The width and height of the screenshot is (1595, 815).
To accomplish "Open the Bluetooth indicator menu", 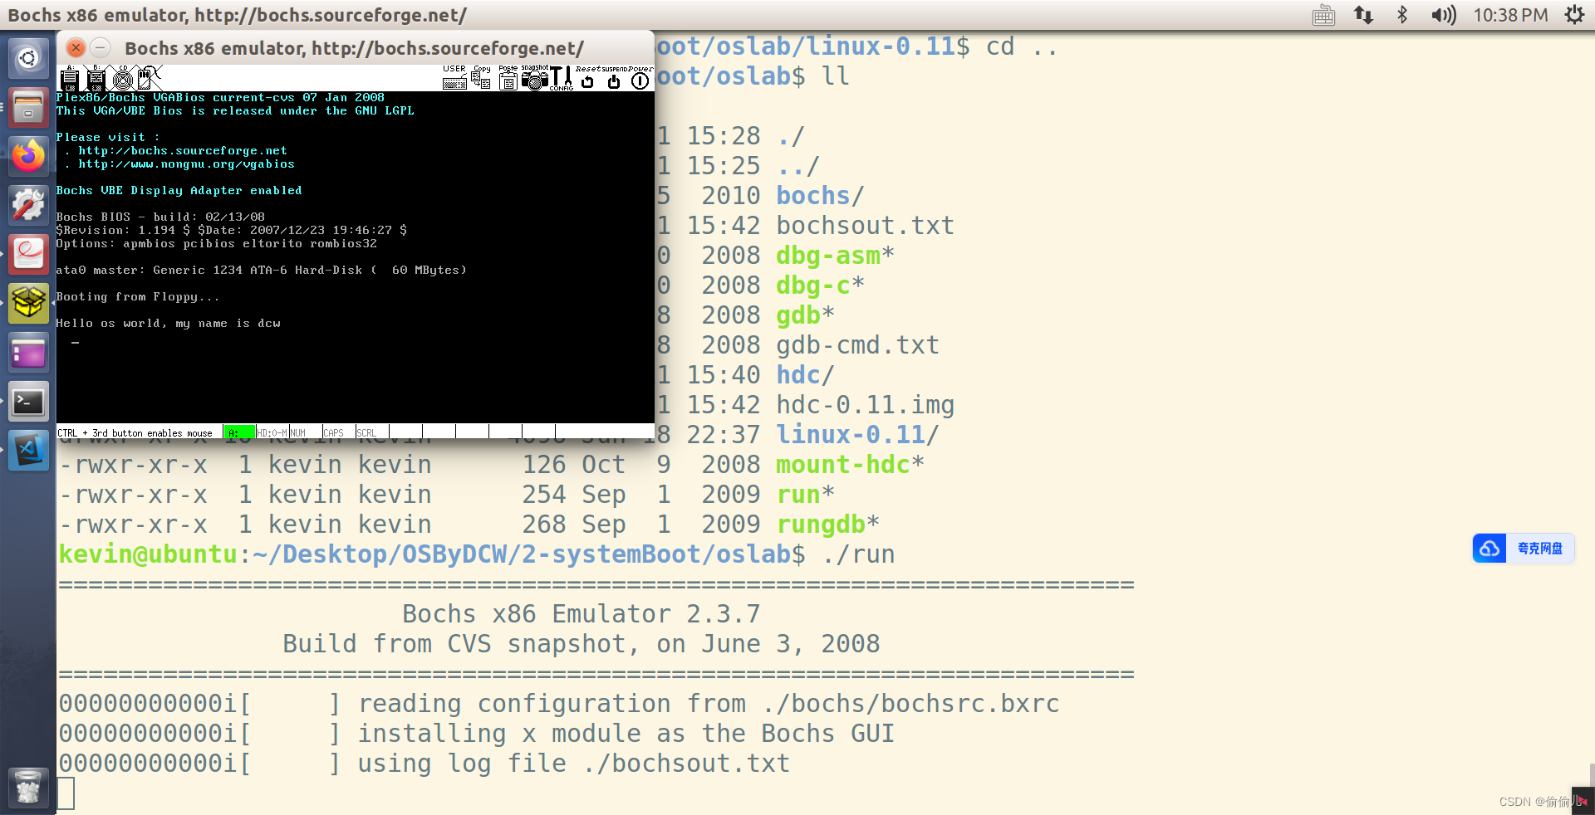I will 1402,15.
